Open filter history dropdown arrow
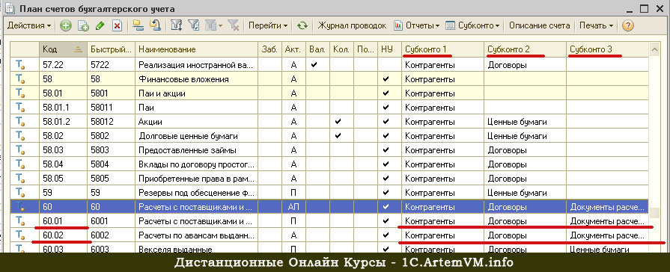The height and width of the screenshot is (272, 670). (221, 25)
